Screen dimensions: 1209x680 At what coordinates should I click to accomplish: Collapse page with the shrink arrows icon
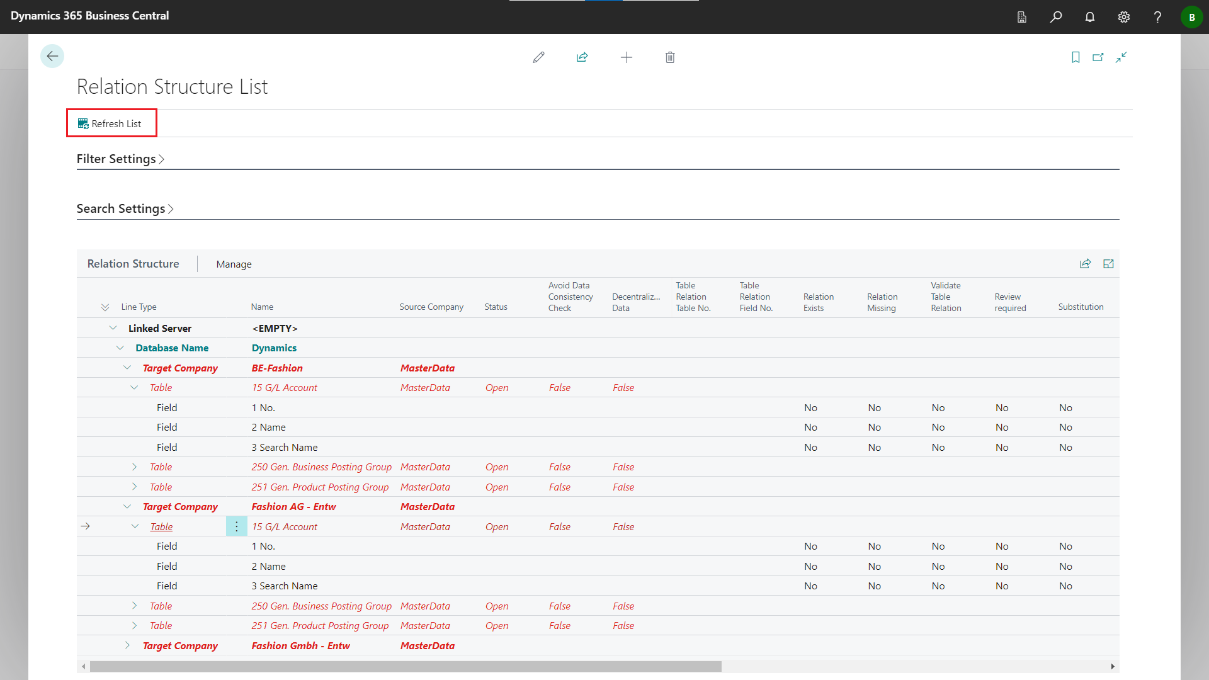[x=1121, y=57]
